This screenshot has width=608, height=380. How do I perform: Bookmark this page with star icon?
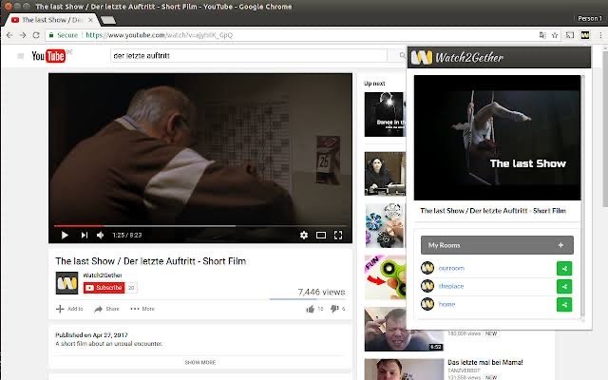555,35
